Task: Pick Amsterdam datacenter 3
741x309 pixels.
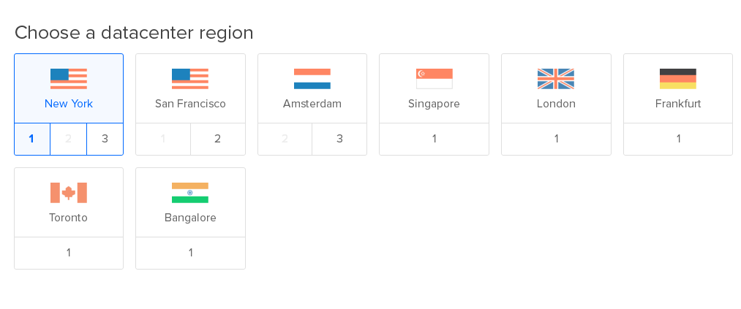Action: pyautogui.click(x=339, y=139)
